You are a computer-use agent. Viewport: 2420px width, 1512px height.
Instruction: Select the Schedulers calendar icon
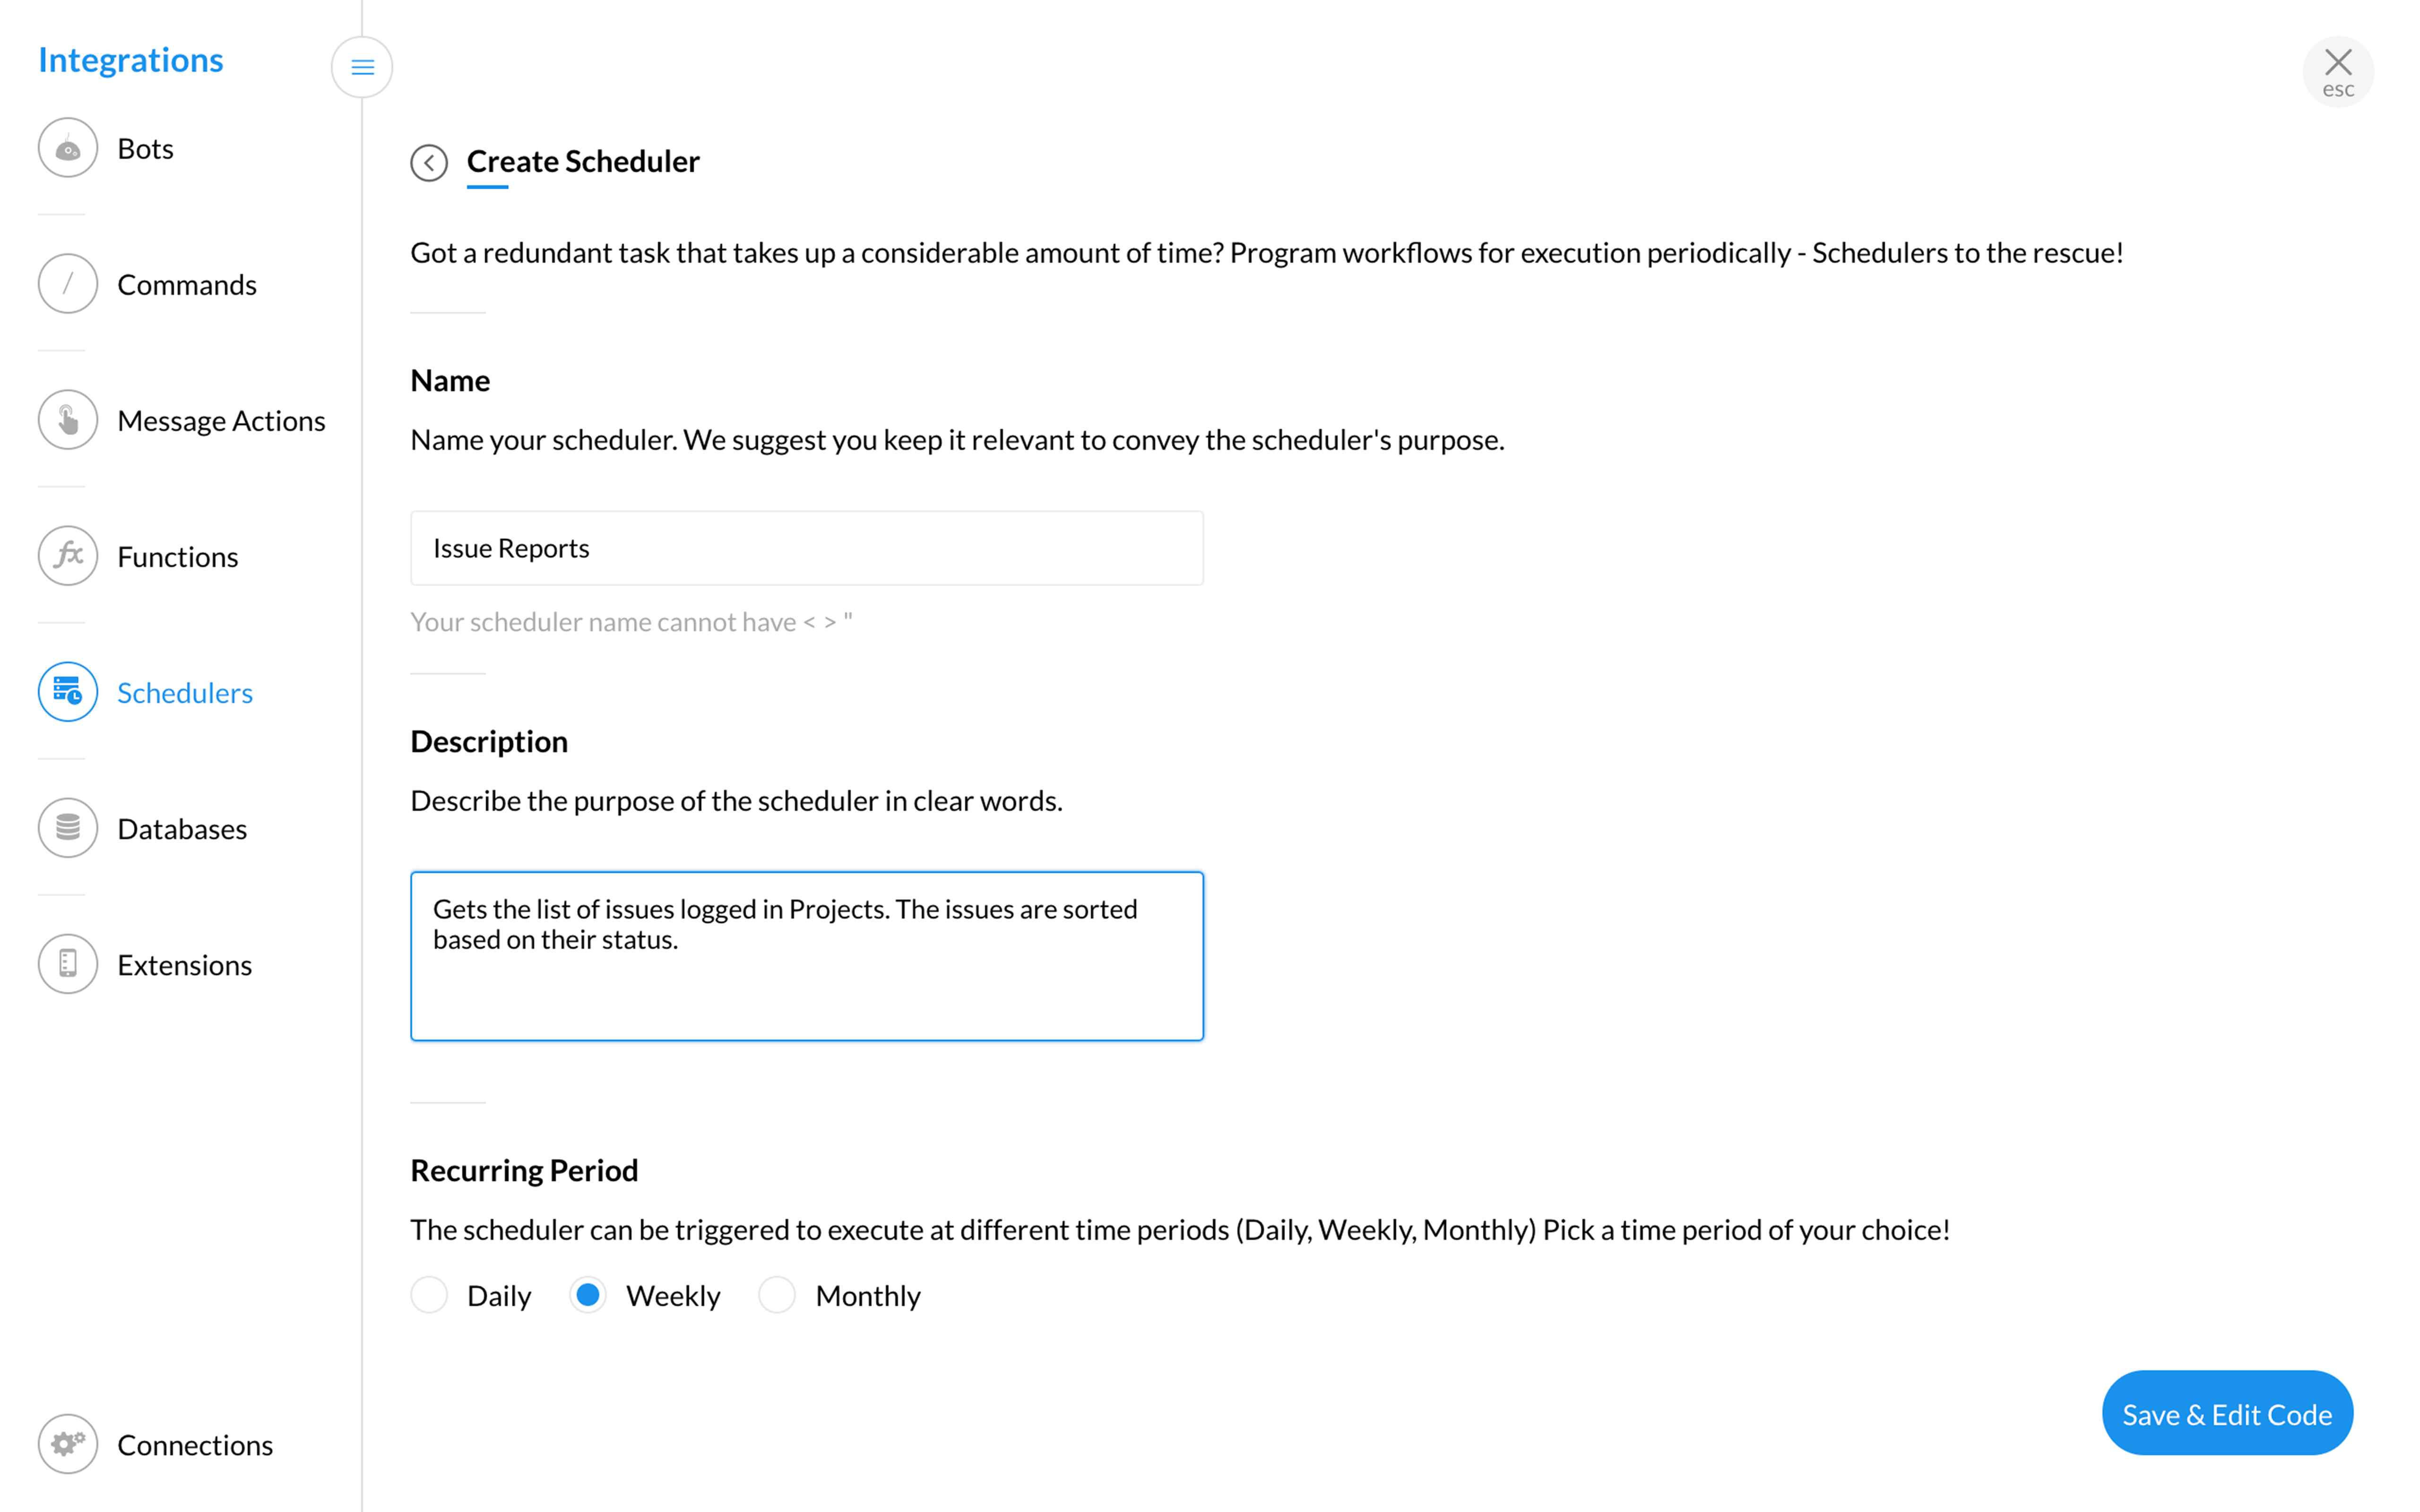click(68, 692)
